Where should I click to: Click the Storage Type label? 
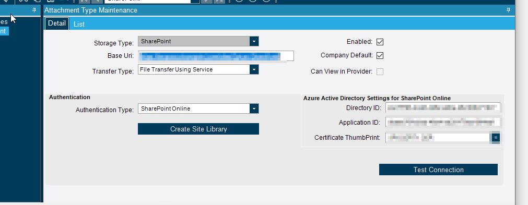[114, 43]
